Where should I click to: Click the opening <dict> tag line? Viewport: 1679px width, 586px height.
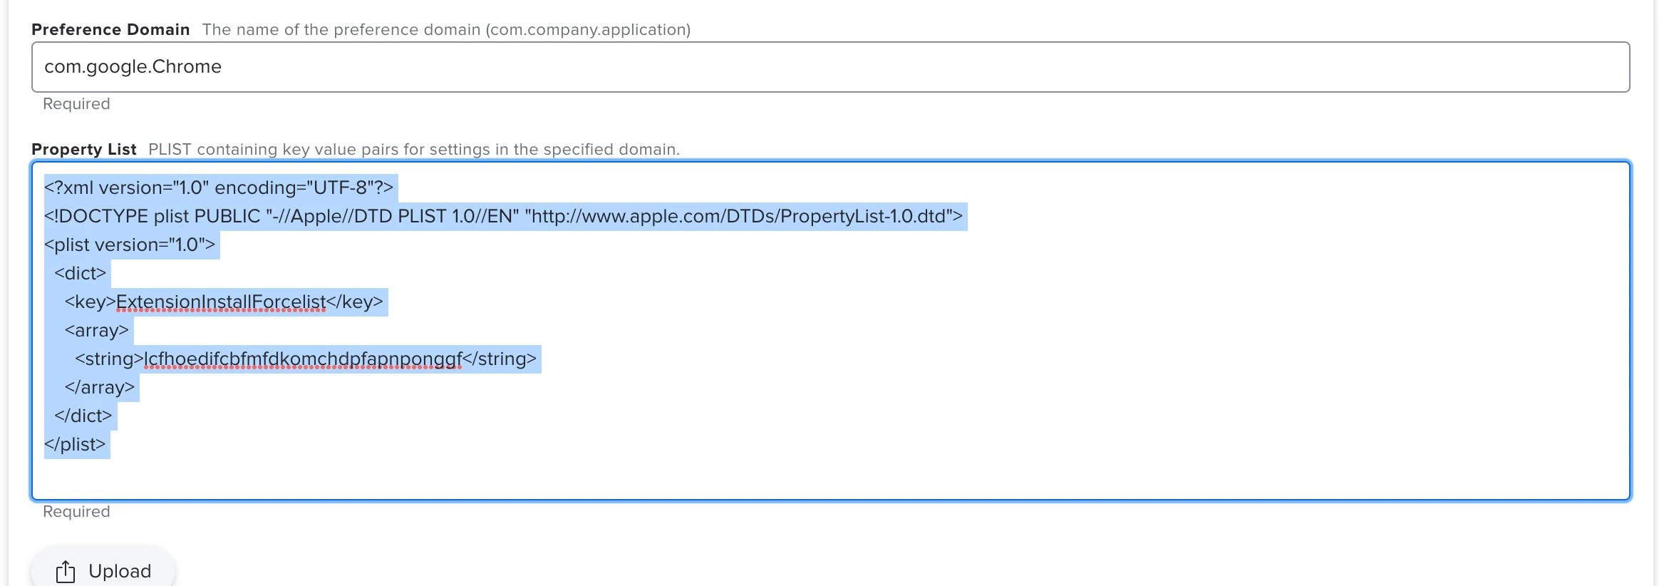pos(80,274)
